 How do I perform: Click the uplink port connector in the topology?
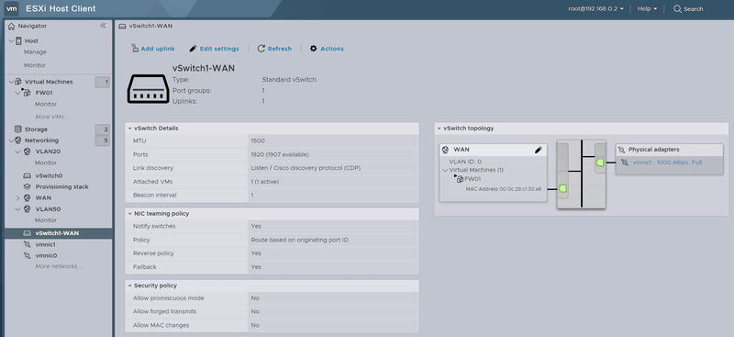pyautogui.click(x=600, y=163)
